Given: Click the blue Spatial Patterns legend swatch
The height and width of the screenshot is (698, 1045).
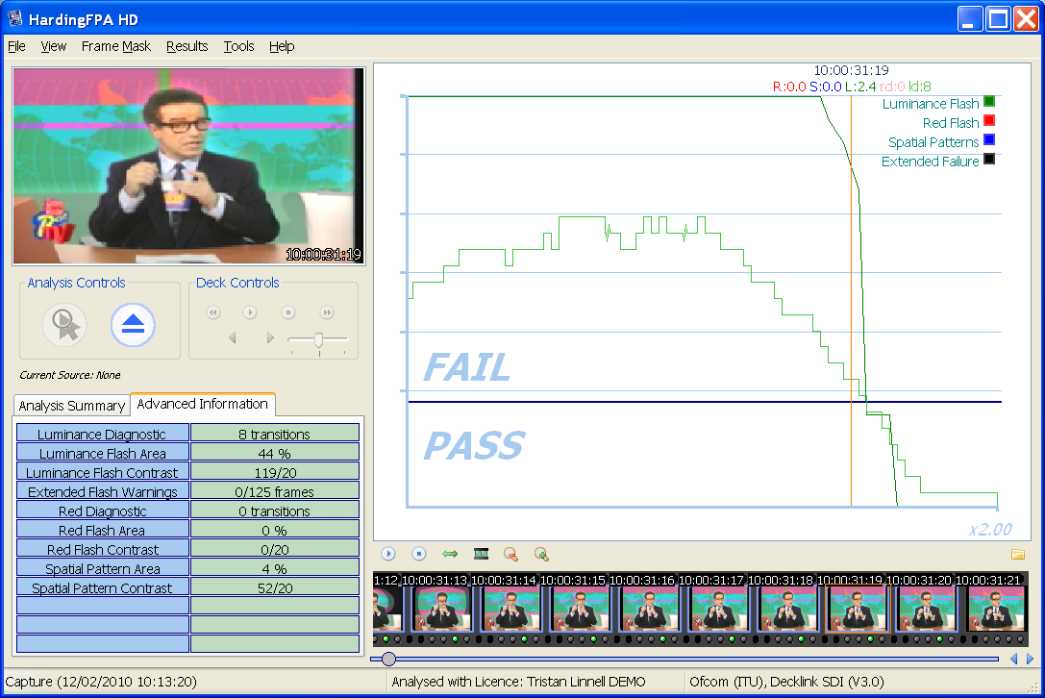Looking at the screenshot, I should [989, 140].
